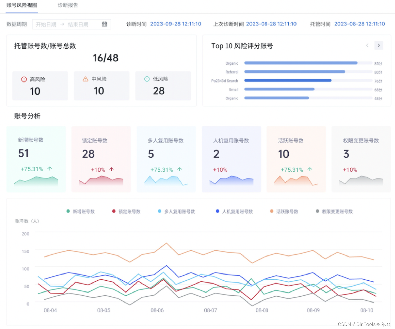Click the 08-10 axis label
Image resolution: width=395 pixels, height=329 pixels.
(x=367, y=310)
